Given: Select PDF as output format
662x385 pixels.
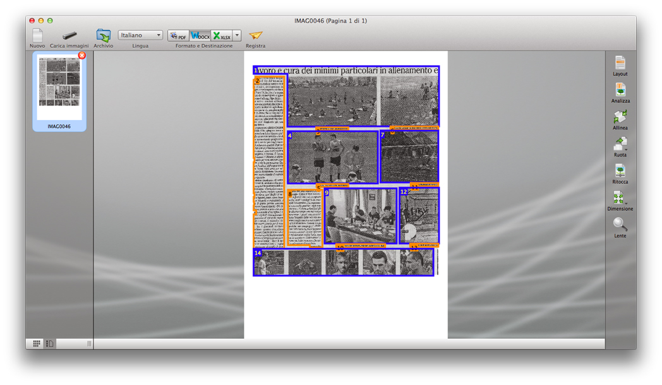Looking at the screenshot, I should pyautogui.click(x=179, y=36).
